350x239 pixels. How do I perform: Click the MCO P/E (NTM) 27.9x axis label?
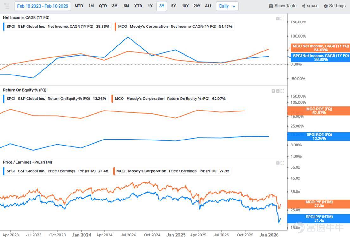tap(319, 204)
